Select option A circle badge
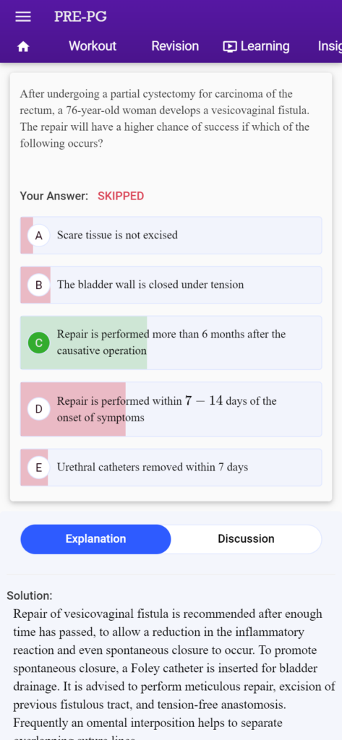 tap(39, 235)
